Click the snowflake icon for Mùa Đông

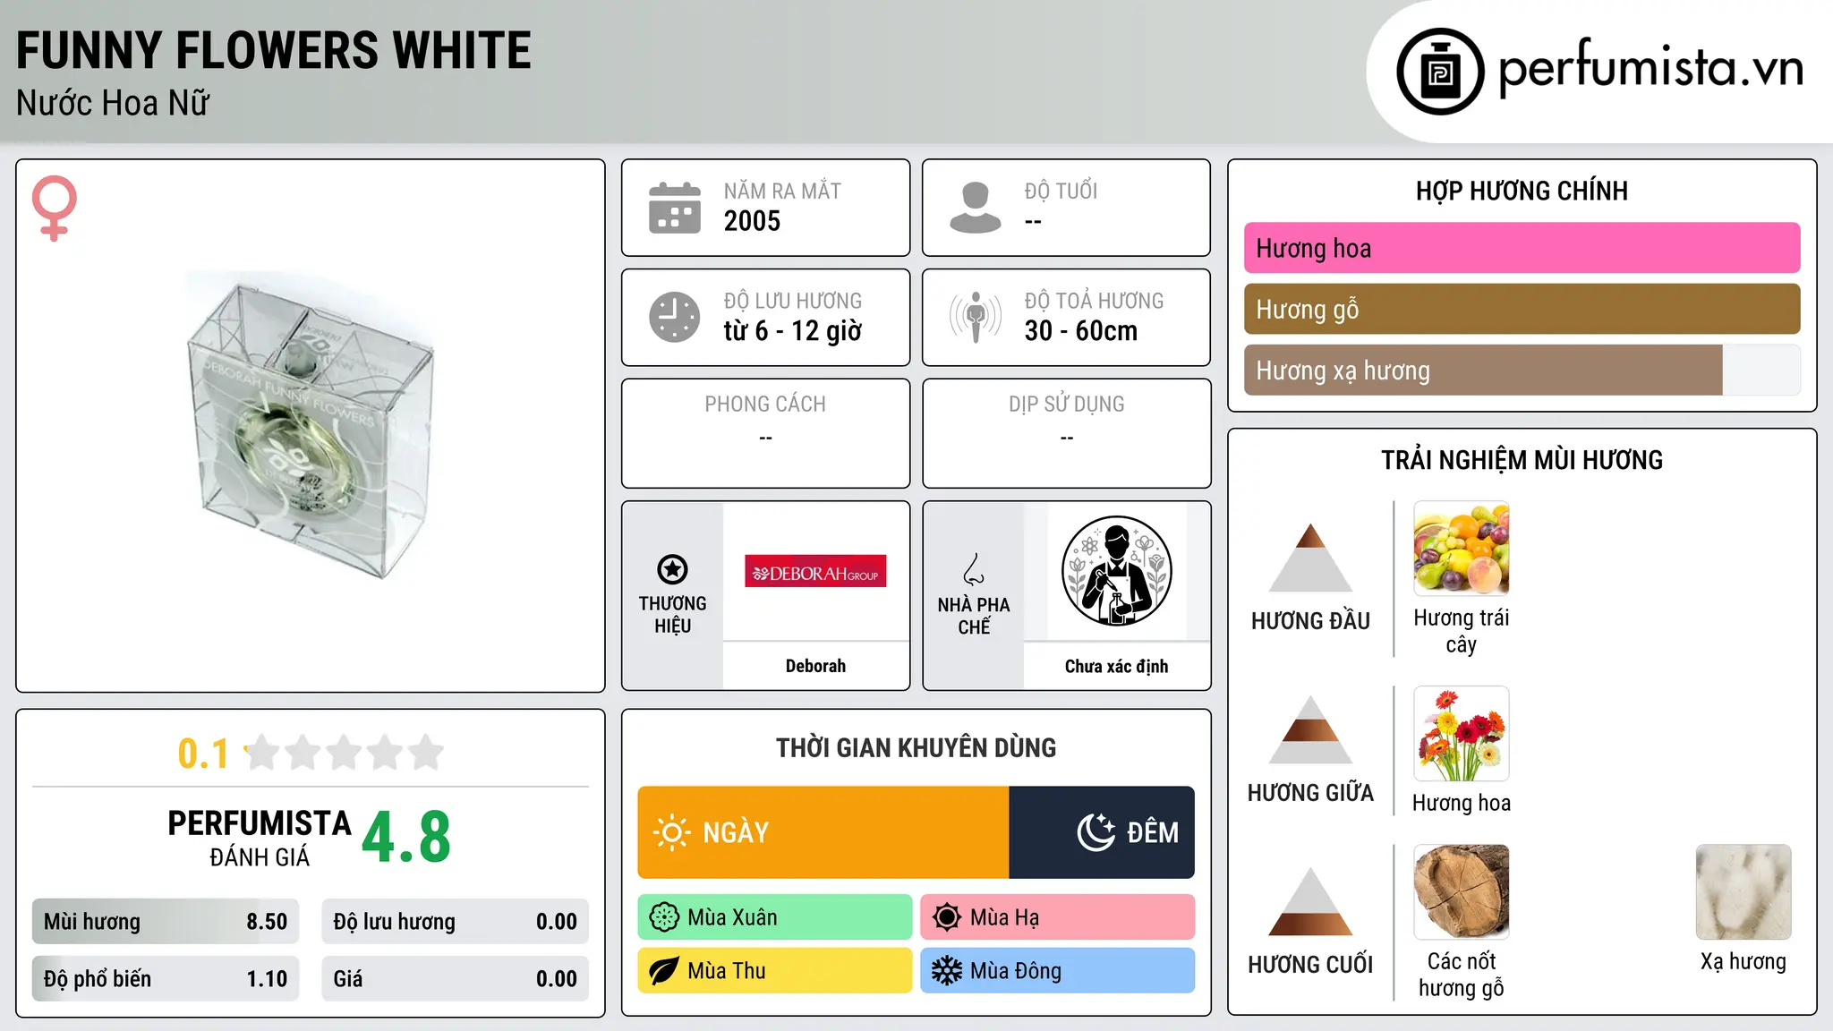(x=947, y=971)
